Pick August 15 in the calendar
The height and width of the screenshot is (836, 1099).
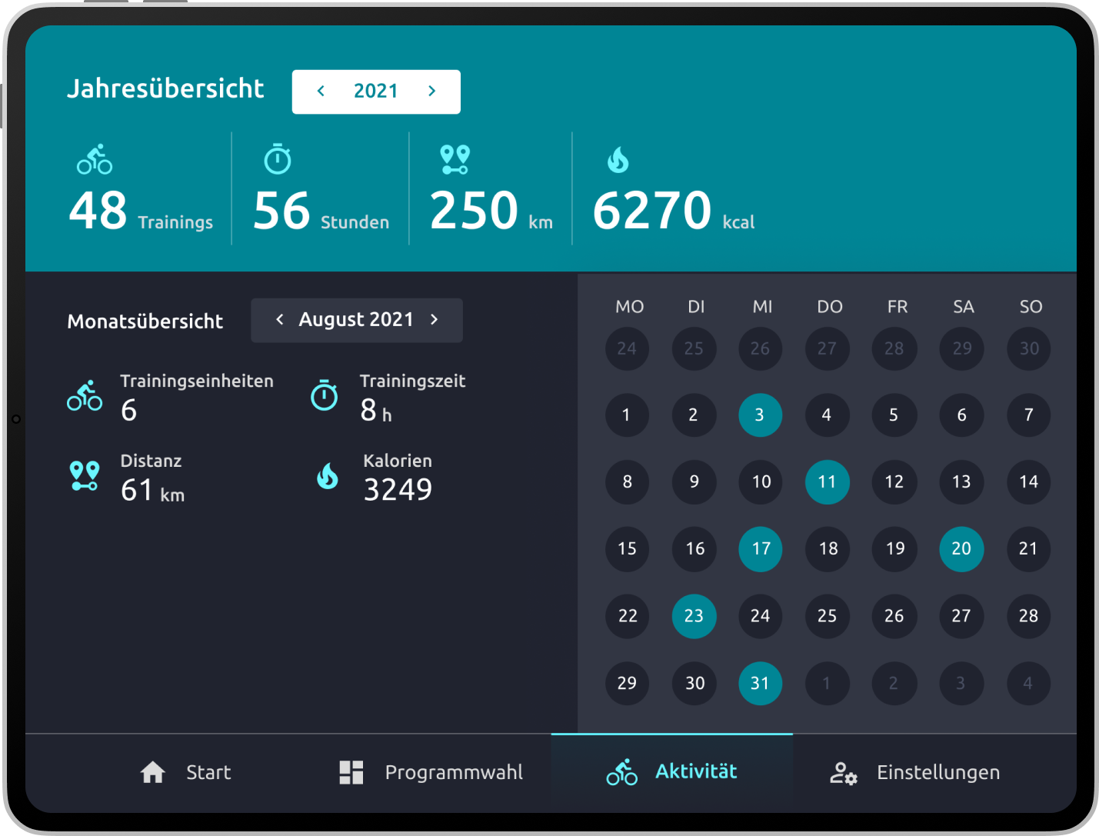tap(627, 549)
